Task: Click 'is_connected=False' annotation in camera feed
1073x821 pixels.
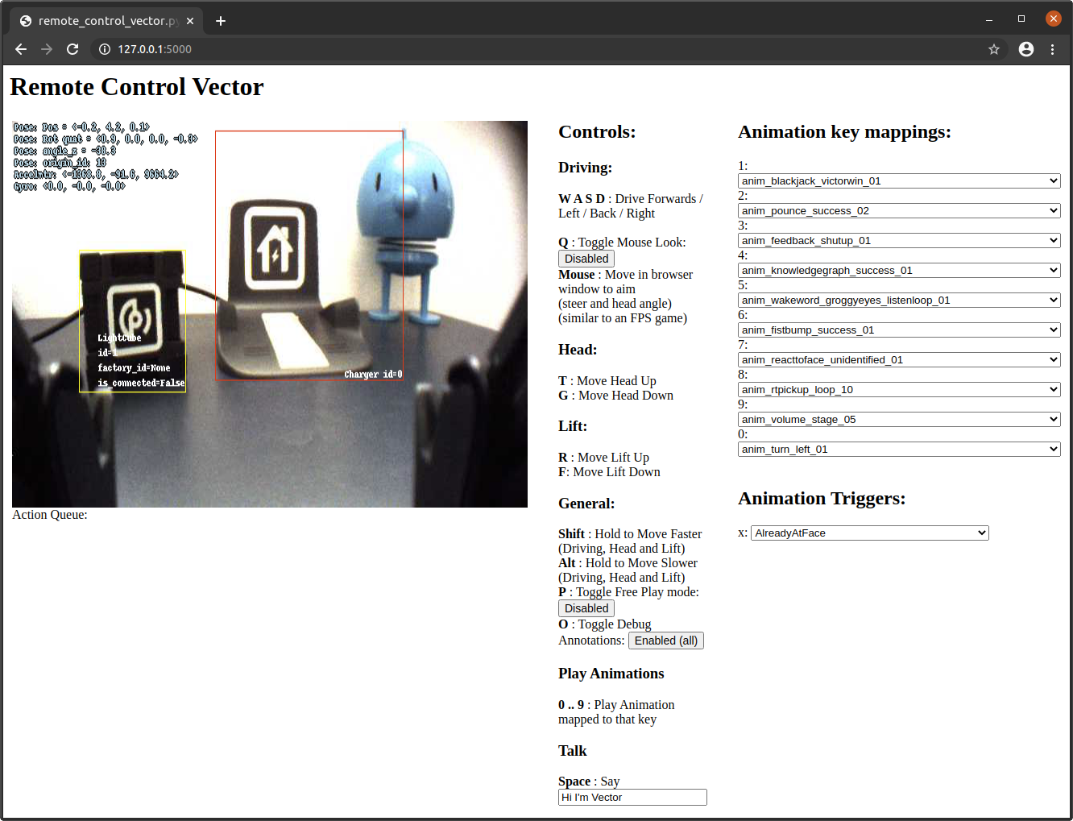Action: coord(141,384)
